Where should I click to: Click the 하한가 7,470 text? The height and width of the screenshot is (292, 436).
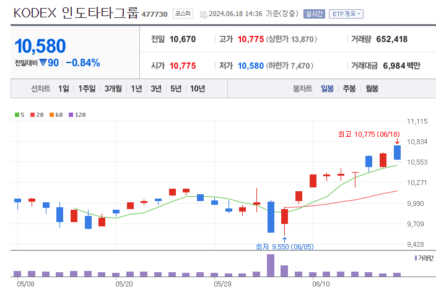[289, 66]
